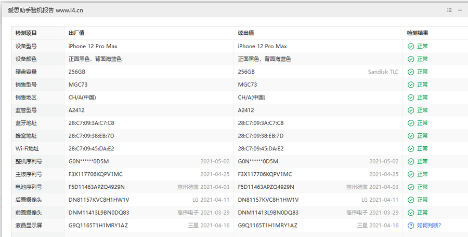The height and width of the screenshot is (237, 468).
Task: Click green check icon in 蜂窝地址 row
Action: click(x=411, y=136)
